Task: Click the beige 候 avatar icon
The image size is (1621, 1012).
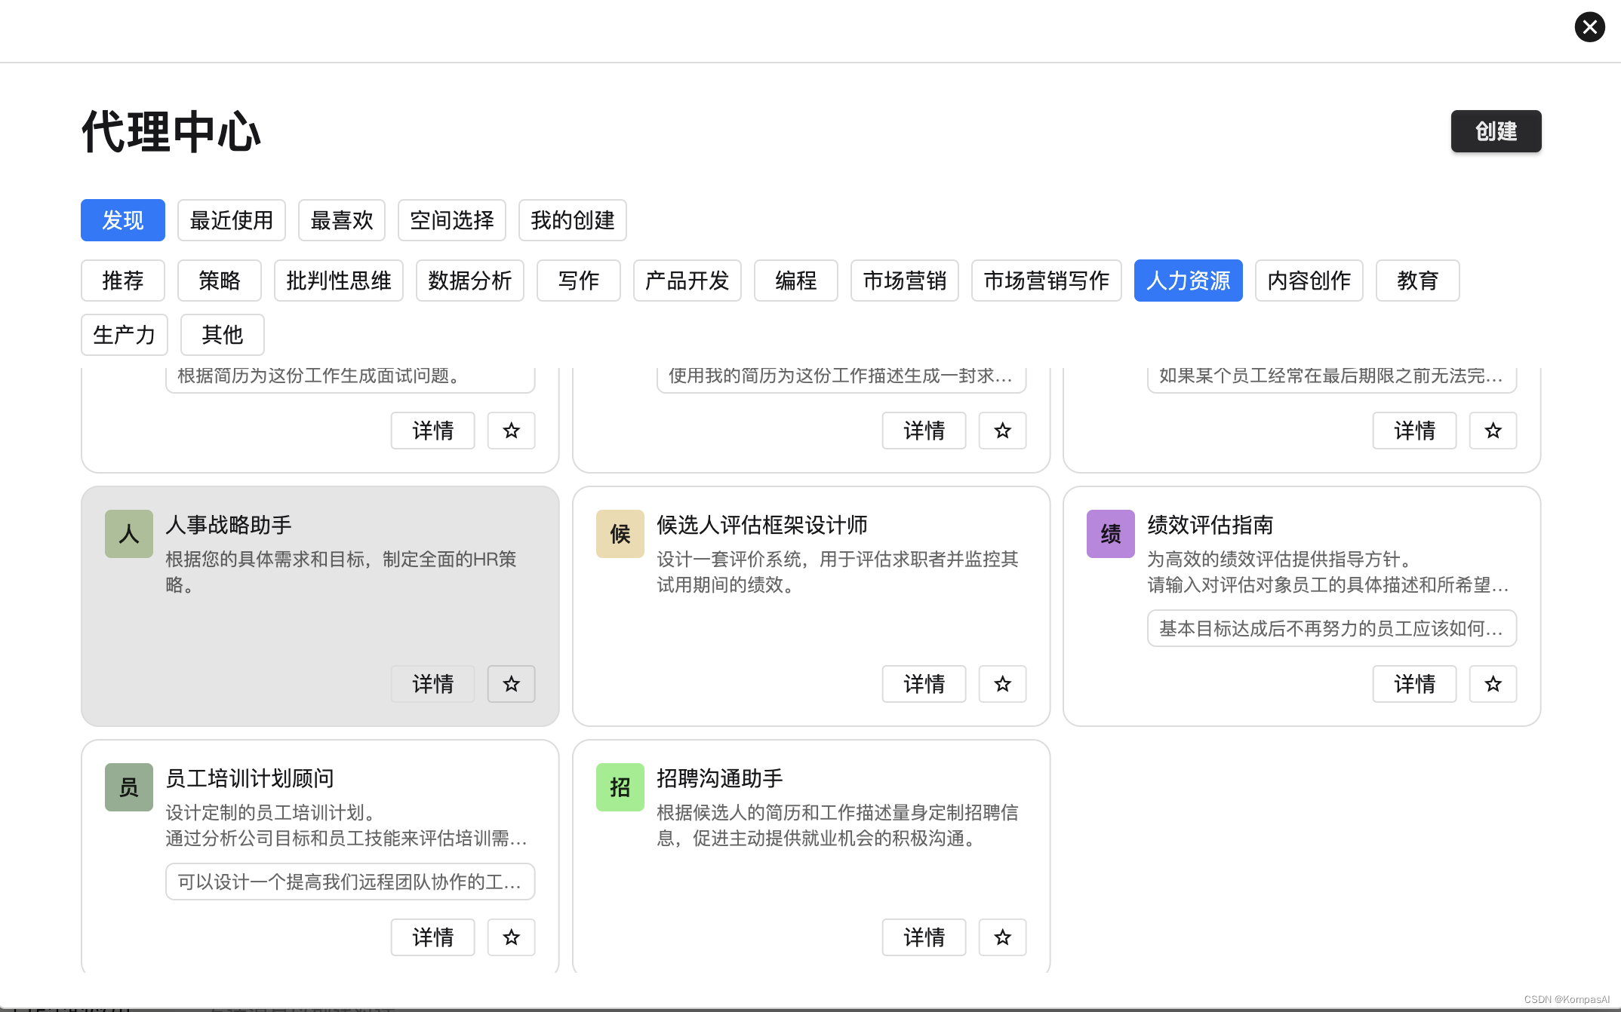Action: tap(620, 534)
